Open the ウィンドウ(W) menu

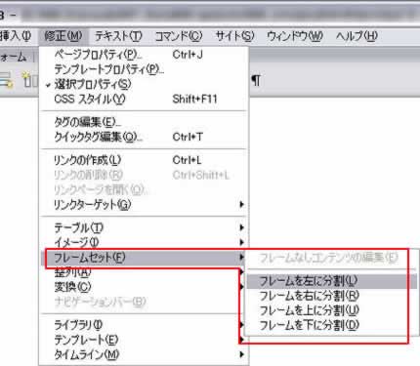click(295, 36)
